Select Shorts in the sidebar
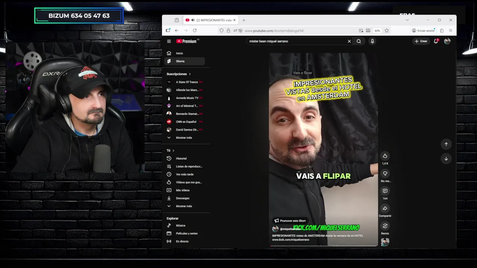The width and height of the screenshot is (477, 268). click(x=184, y=61)
